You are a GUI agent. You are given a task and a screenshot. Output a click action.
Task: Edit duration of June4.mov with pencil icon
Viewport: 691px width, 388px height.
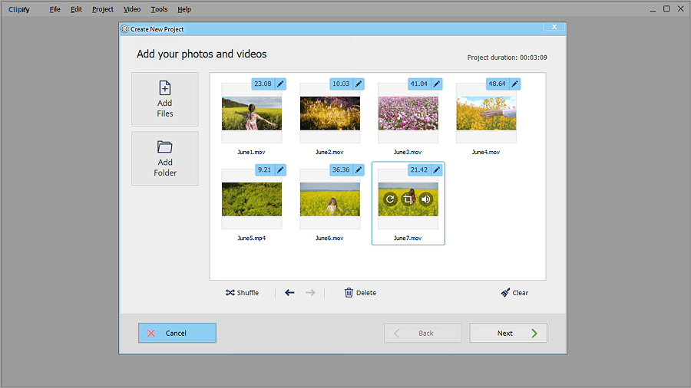514,84
